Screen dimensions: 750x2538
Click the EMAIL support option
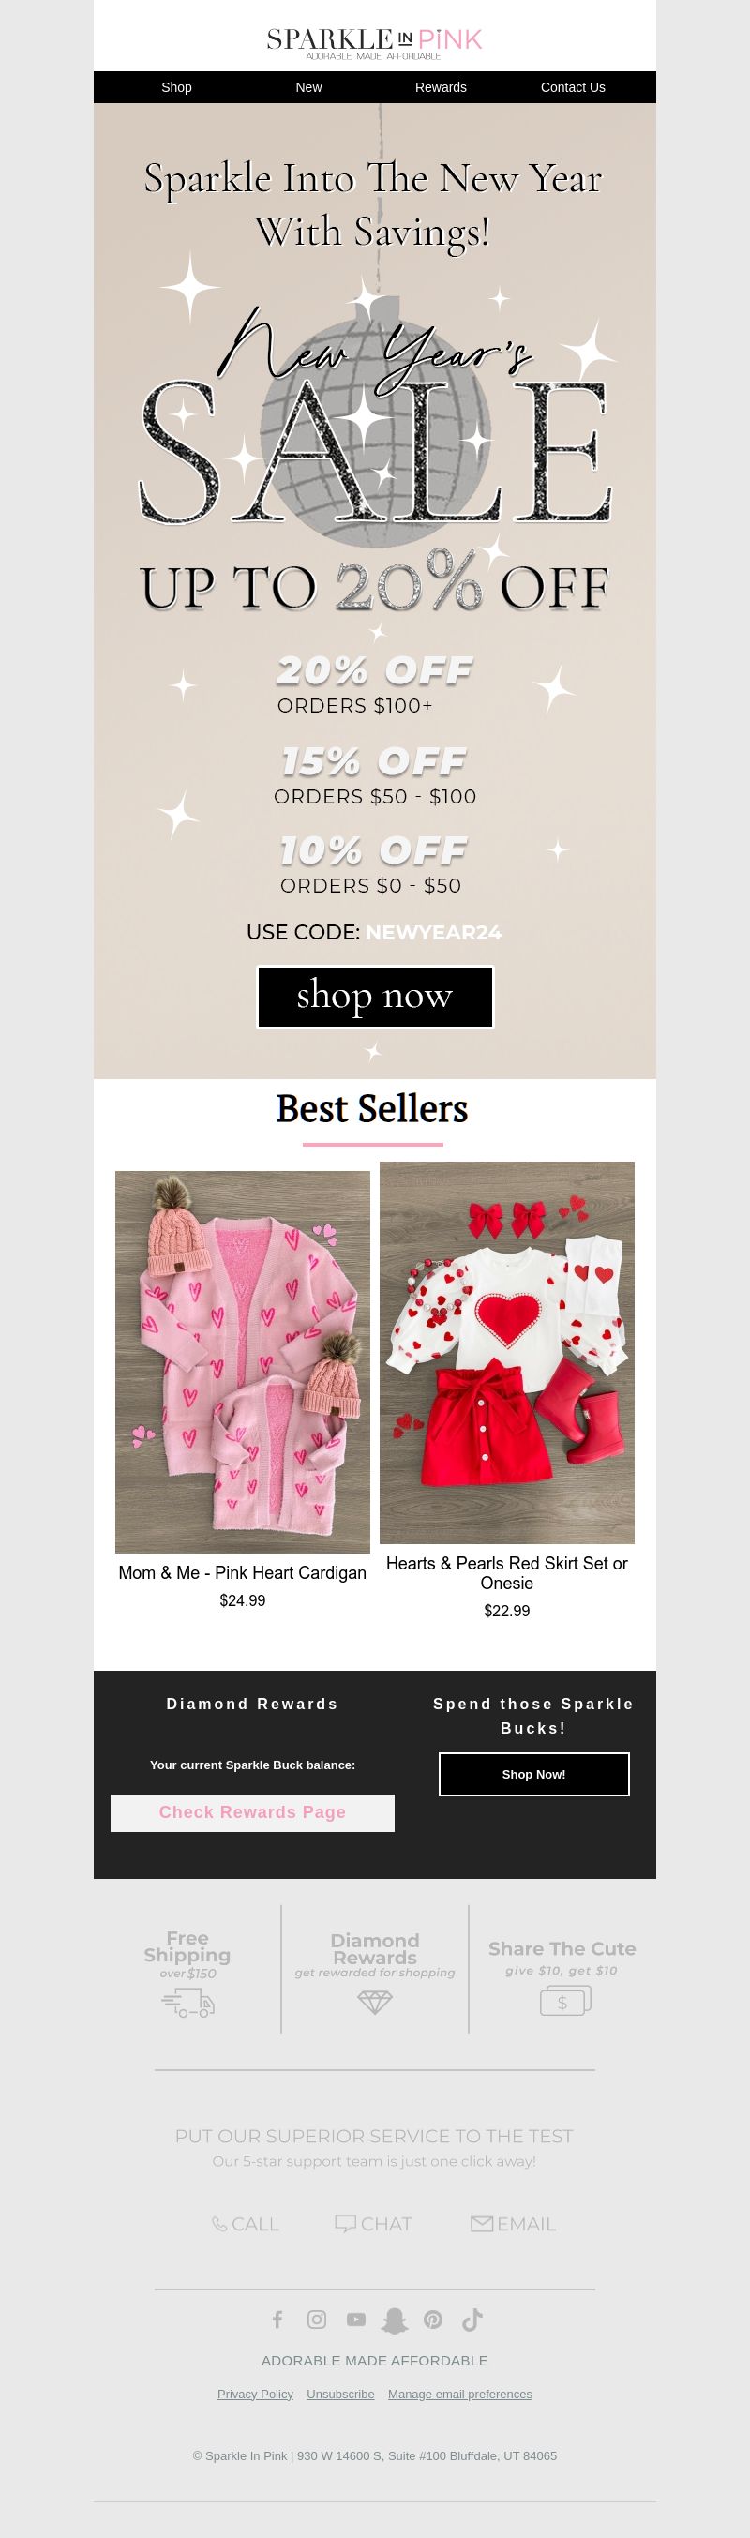point(513,2224)
